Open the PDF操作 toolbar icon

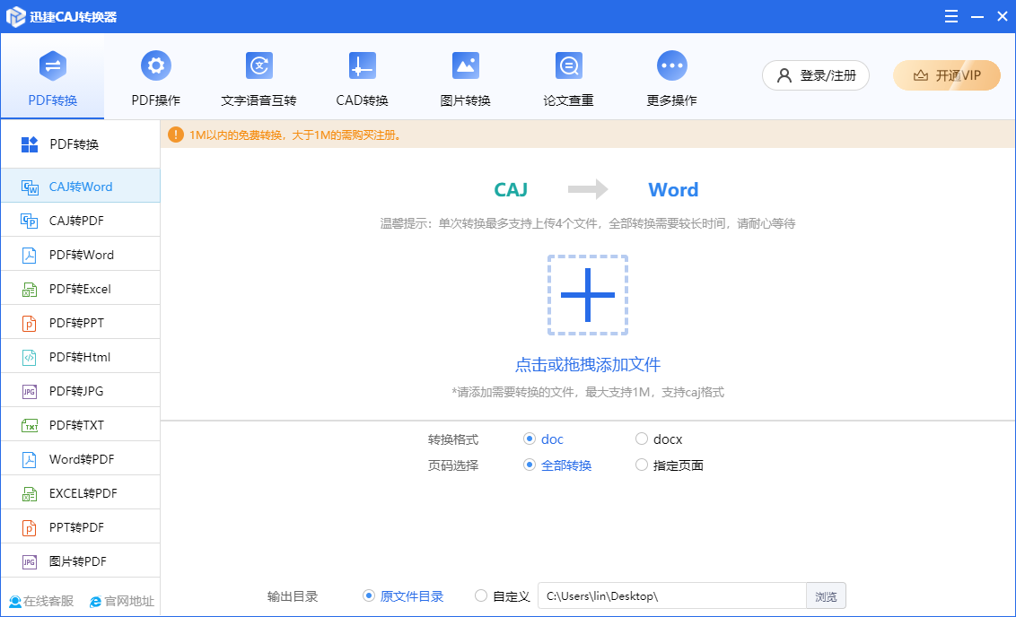point(156,66)
